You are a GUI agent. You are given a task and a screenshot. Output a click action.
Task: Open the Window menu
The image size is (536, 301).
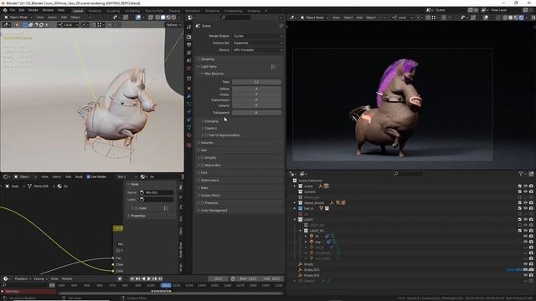tap(48, 10)
